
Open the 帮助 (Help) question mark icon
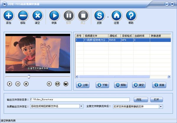131,15
